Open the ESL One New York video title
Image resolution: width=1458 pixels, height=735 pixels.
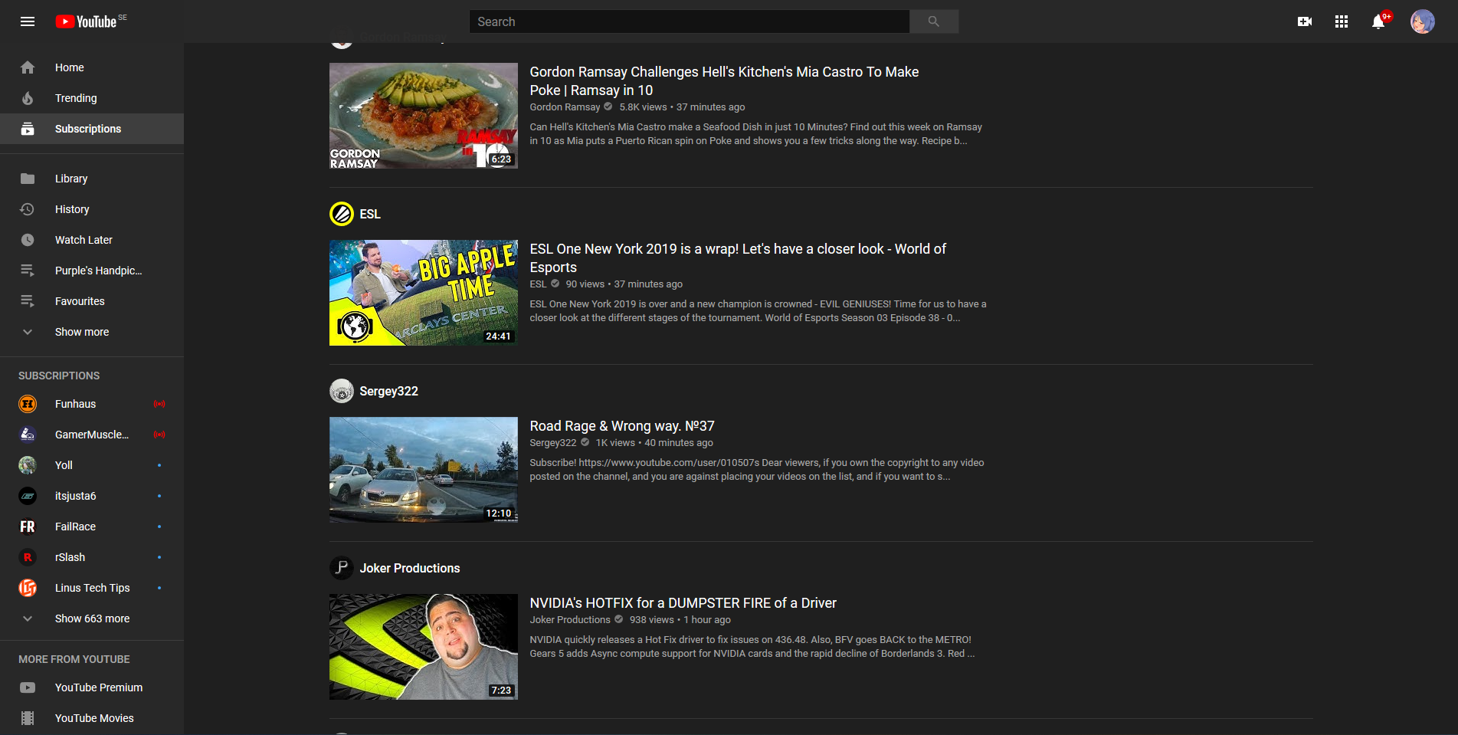[738, 258]
